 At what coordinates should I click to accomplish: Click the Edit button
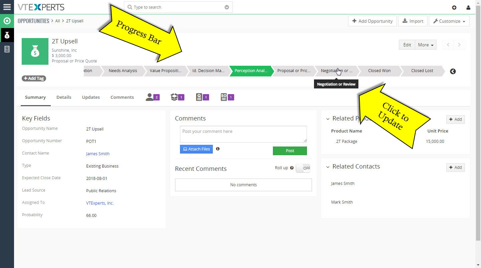407,45
